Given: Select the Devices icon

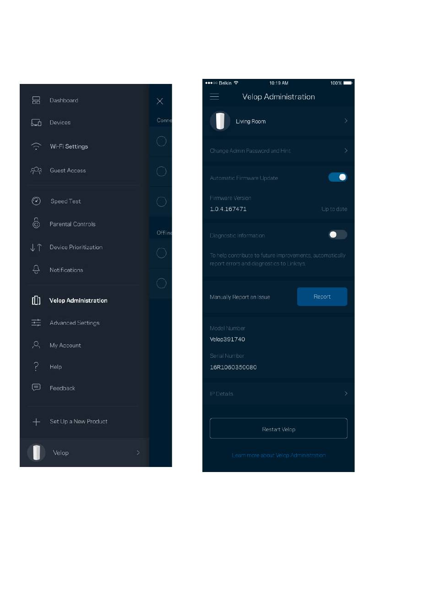Looking at the screenshot, I should point(36,122).
